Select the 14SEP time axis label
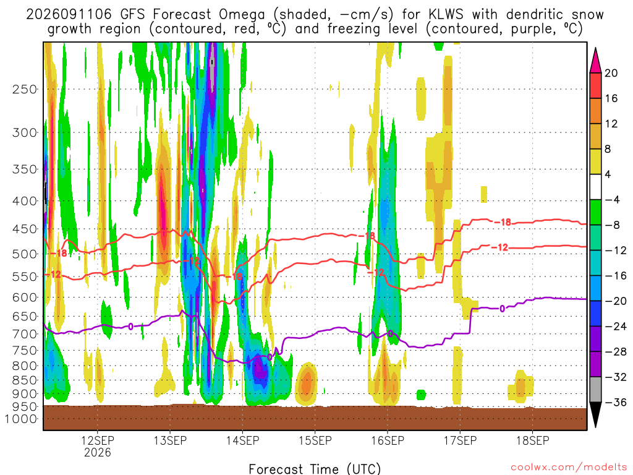Screen dimensions: 633x475 coord(242,440)
